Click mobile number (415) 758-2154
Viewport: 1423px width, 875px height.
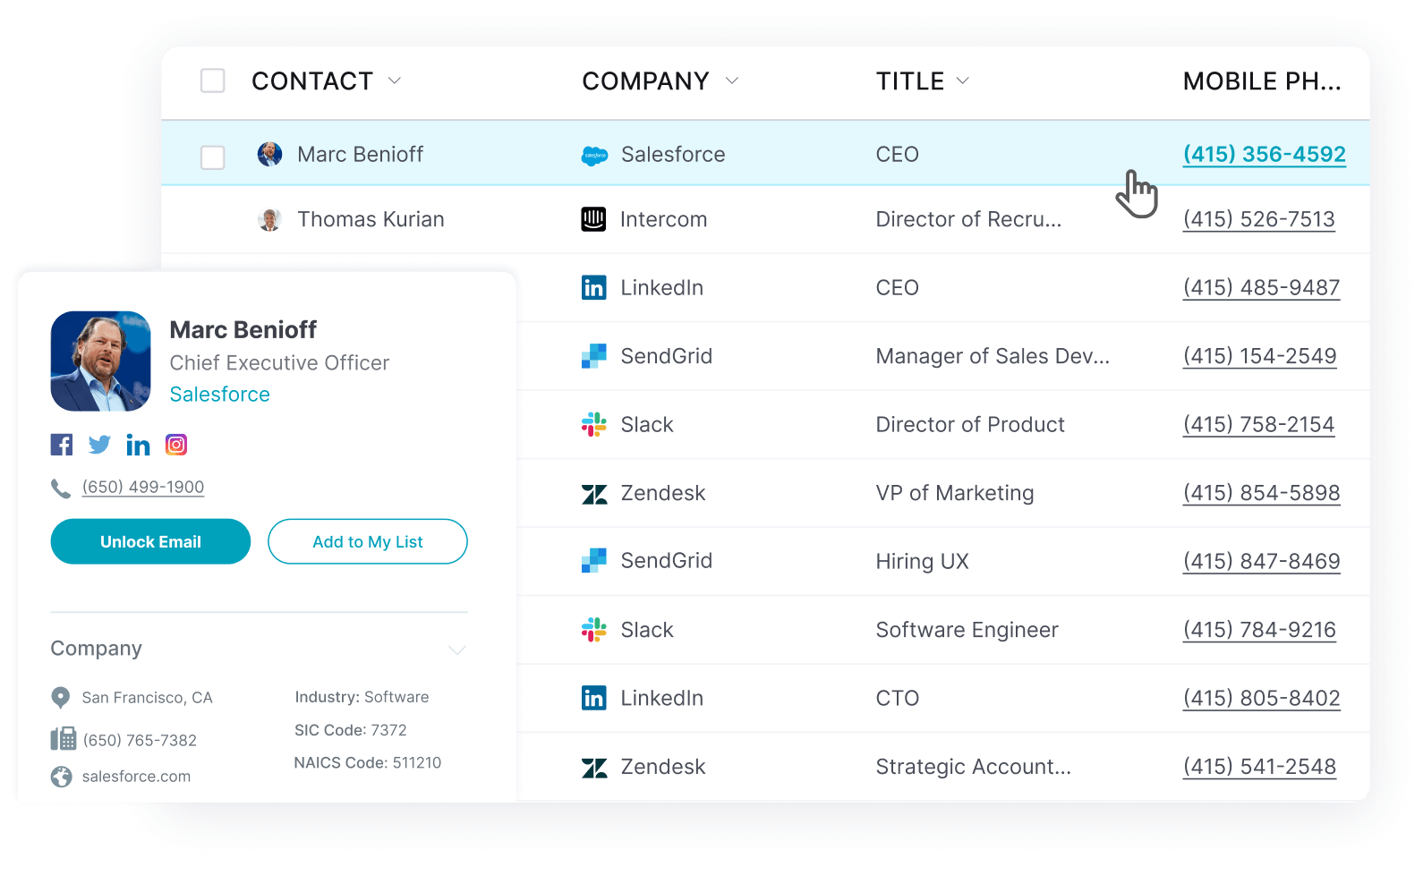point(1258,424)
